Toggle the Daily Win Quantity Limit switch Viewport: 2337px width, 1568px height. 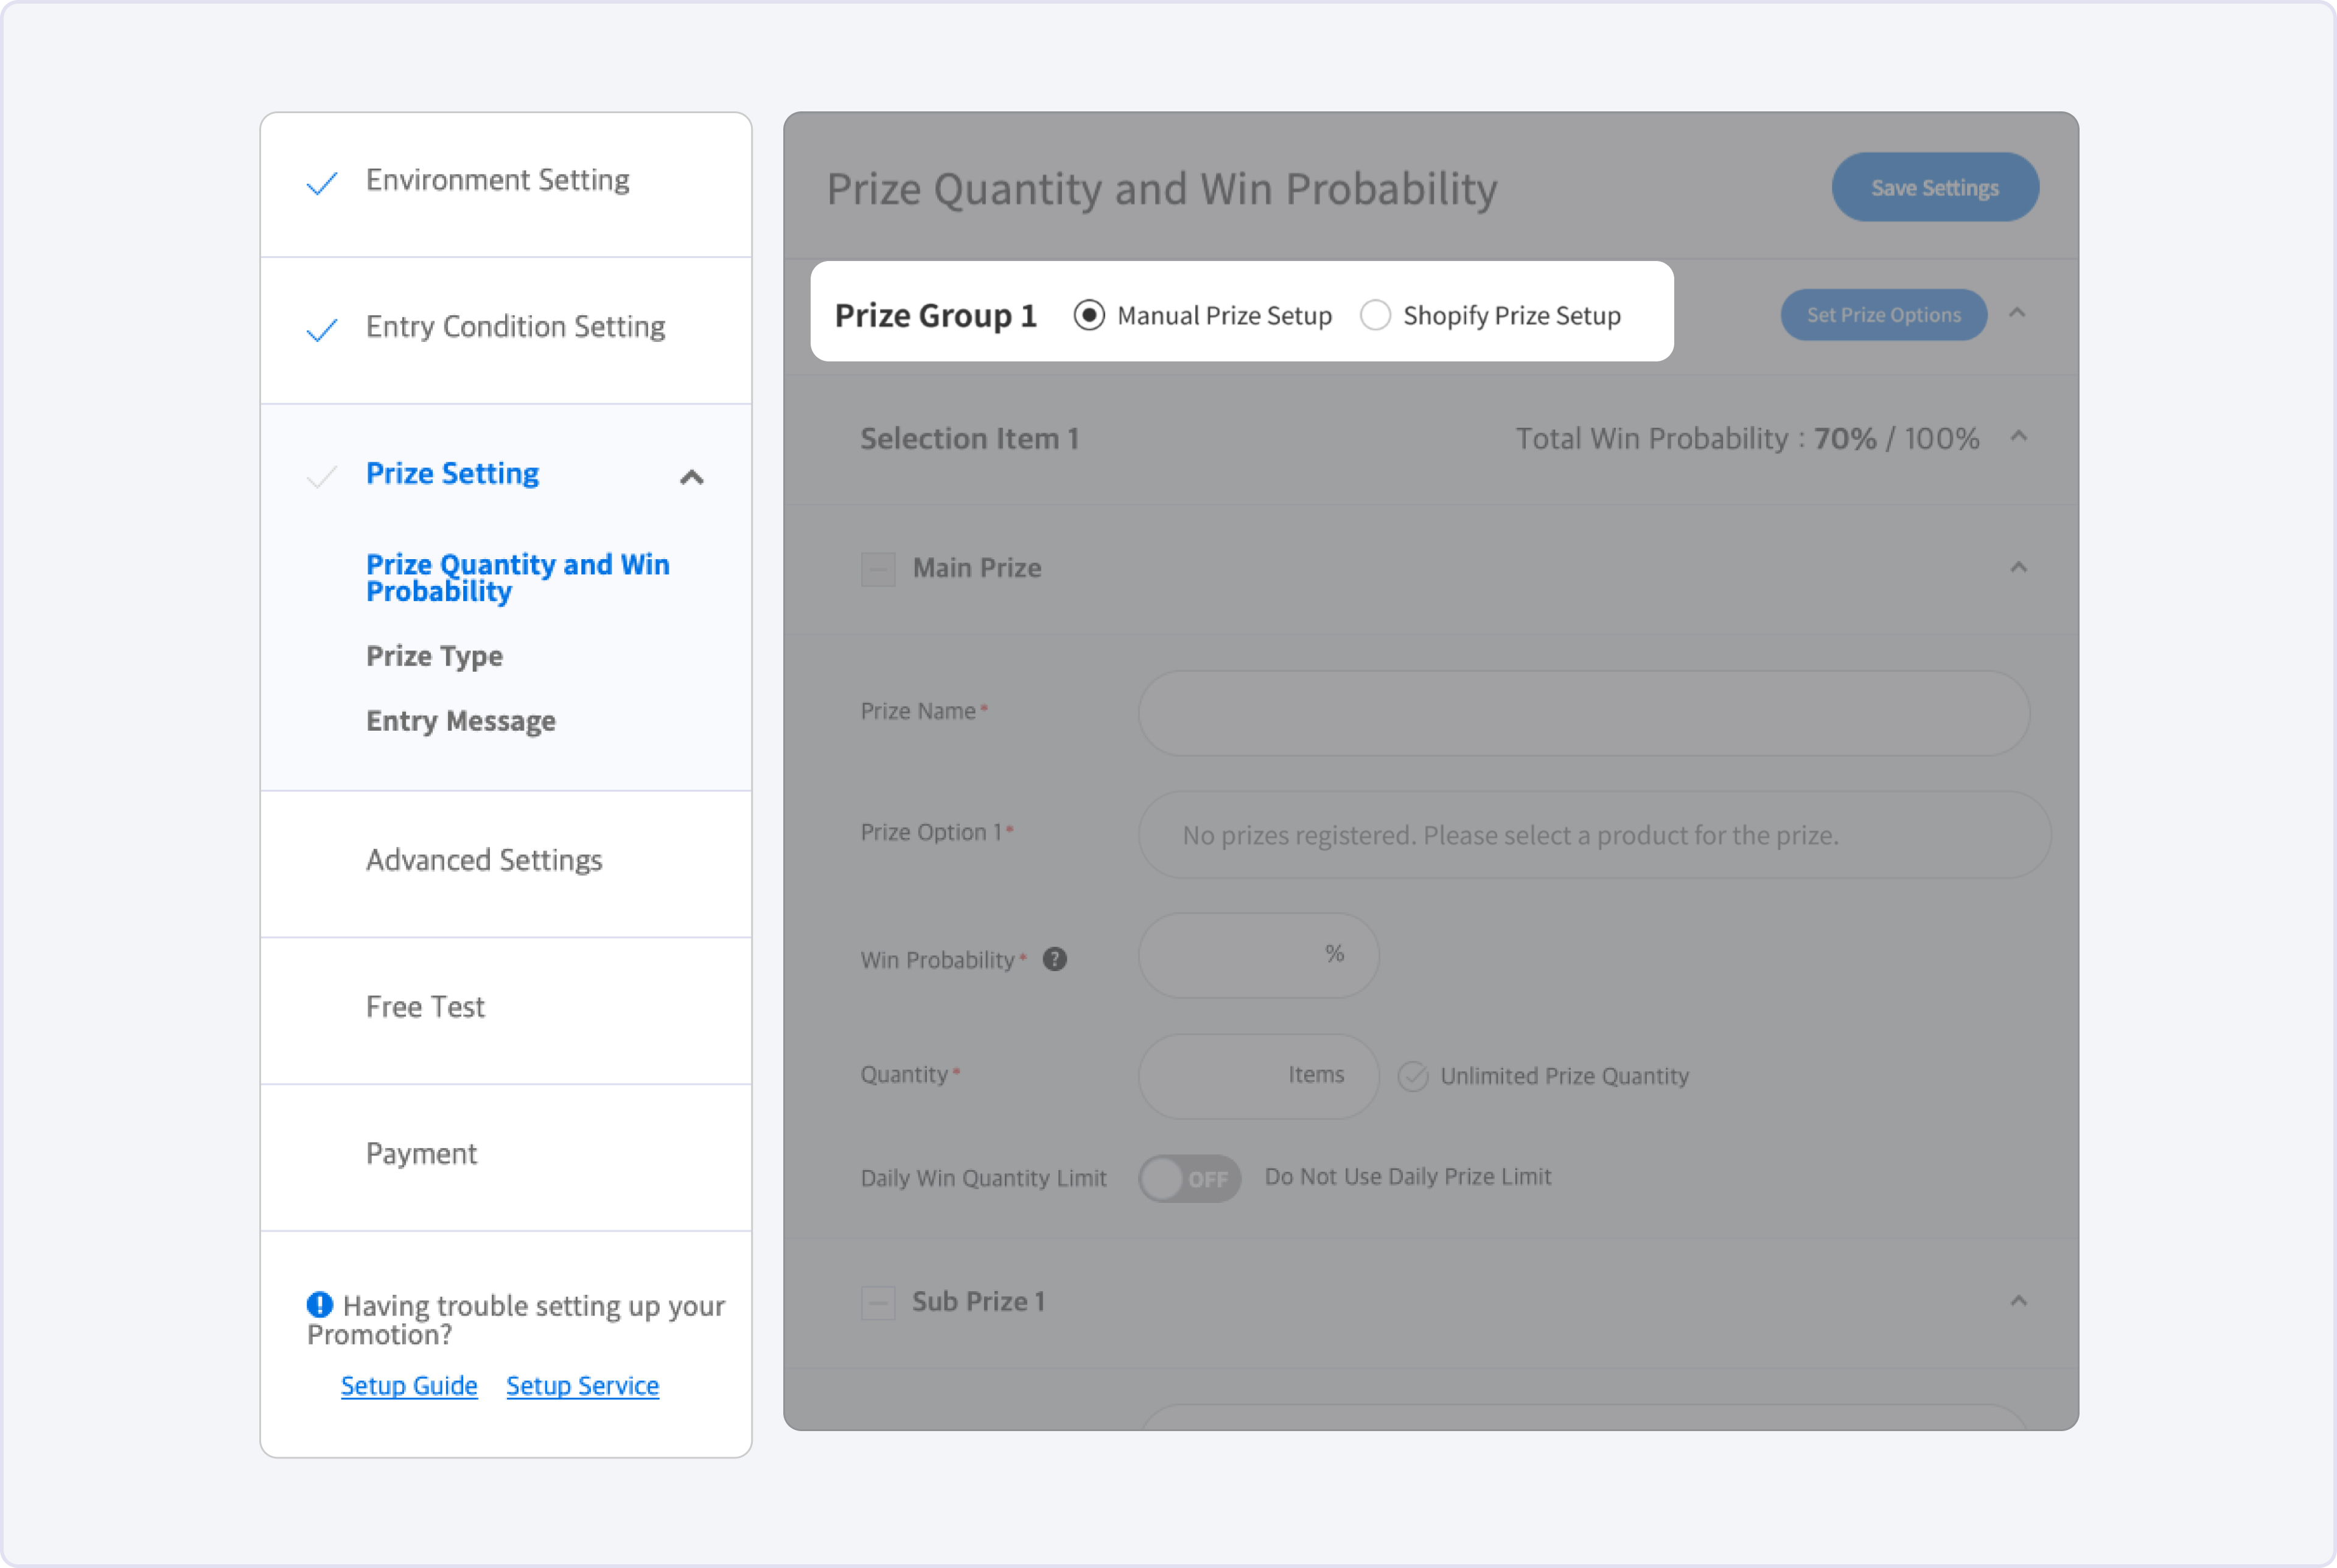click(1189, 1178)
